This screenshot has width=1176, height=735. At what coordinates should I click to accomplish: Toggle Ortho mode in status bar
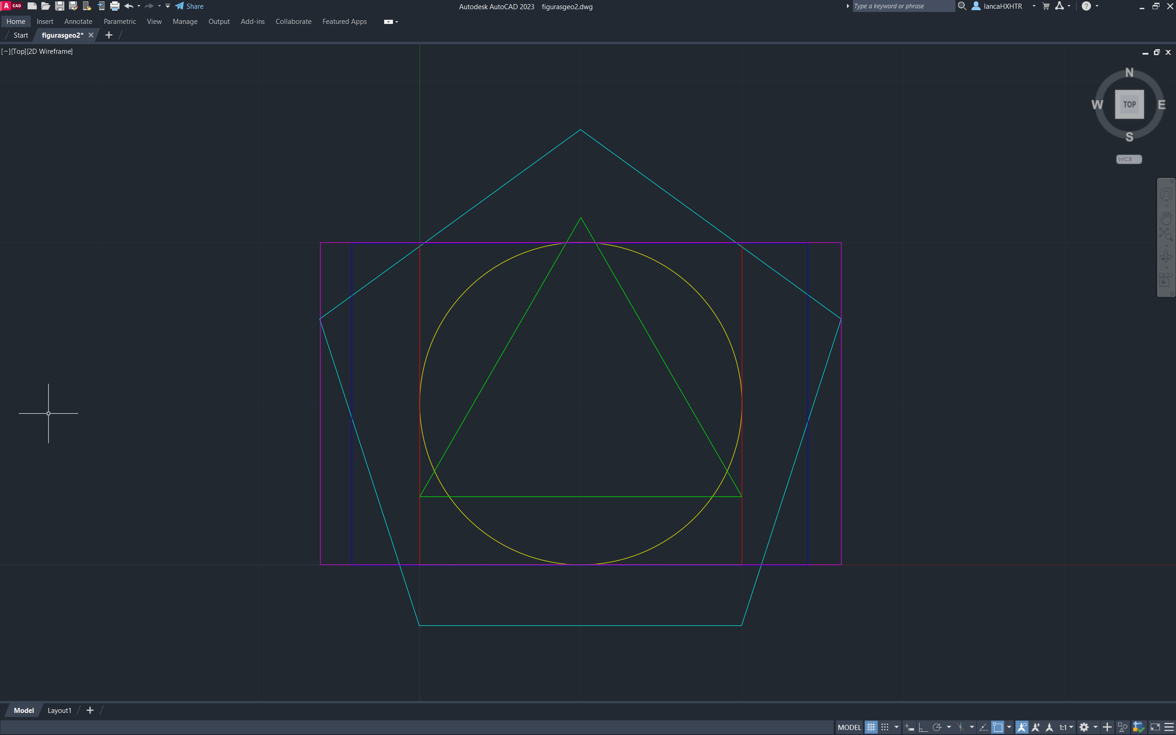point(923,727)
